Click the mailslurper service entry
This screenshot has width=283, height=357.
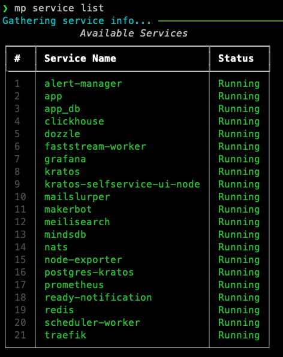point(77,197)
